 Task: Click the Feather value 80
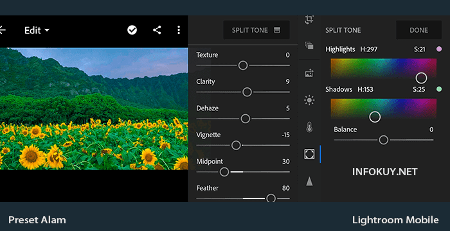[x=286, y=188]
